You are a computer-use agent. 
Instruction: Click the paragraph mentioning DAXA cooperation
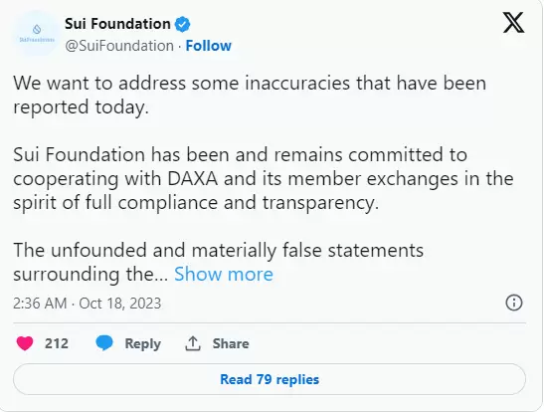[x=264, y=178]
